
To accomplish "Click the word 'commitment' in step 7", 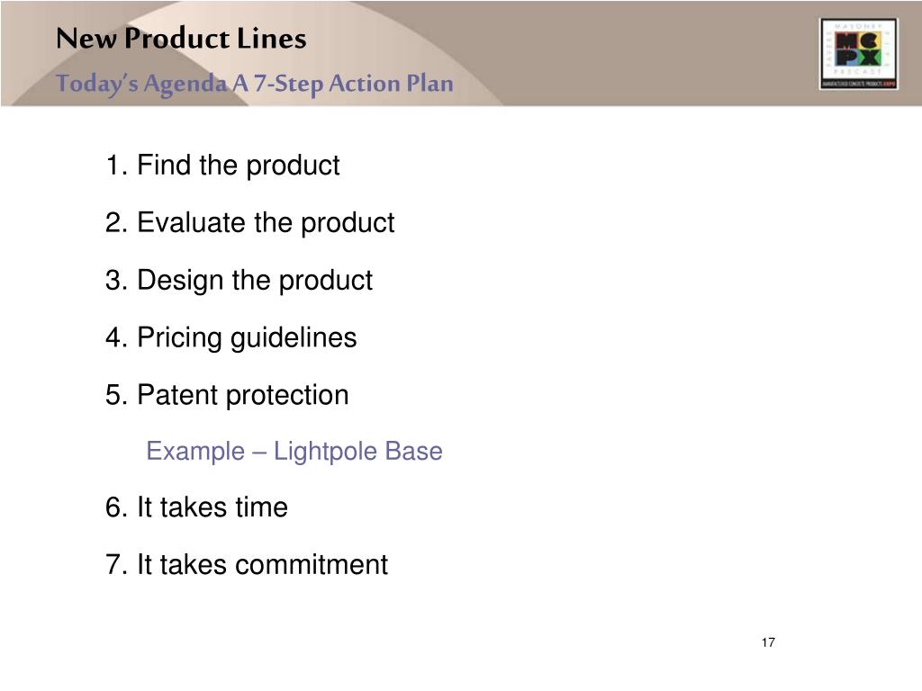I will (312, 565).
